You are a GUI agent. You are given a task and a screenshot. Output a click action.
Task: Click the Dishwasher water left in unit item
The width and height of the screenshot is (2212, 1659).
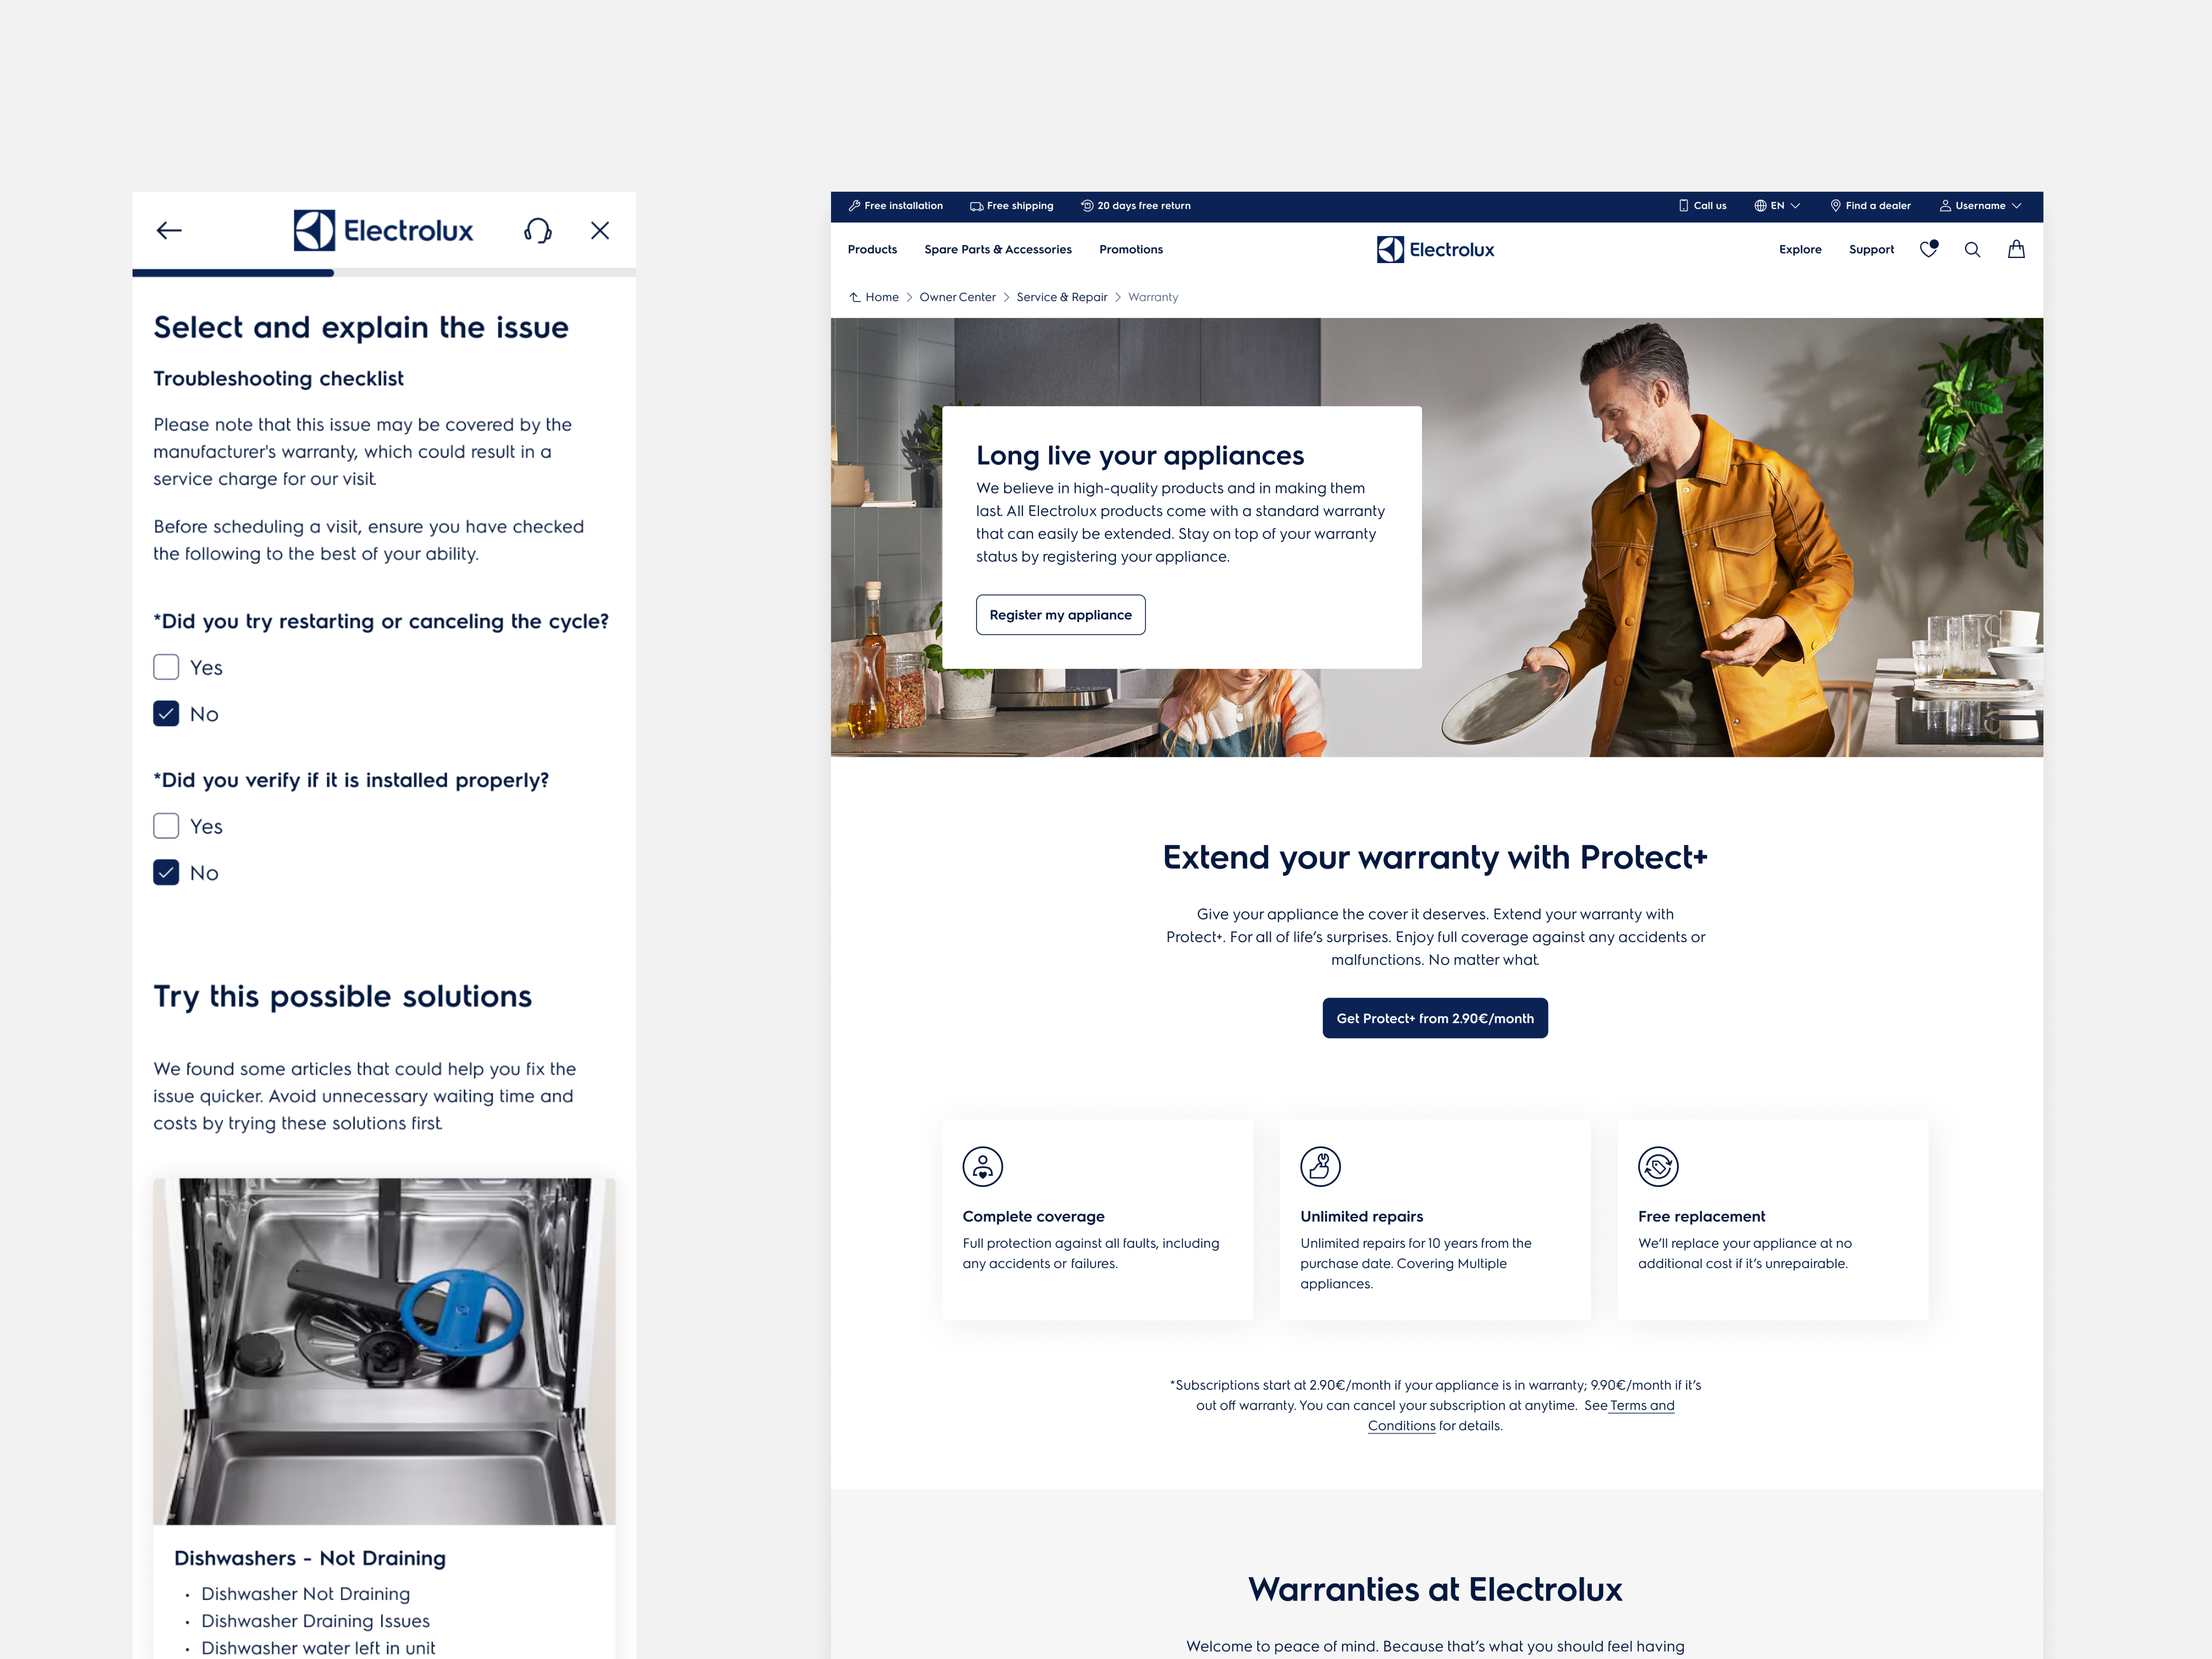click(x=318, y=1648)
